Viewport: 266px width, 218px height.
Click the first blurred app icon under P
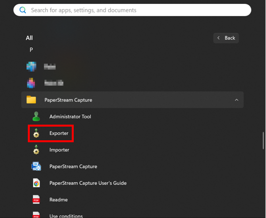31,66
